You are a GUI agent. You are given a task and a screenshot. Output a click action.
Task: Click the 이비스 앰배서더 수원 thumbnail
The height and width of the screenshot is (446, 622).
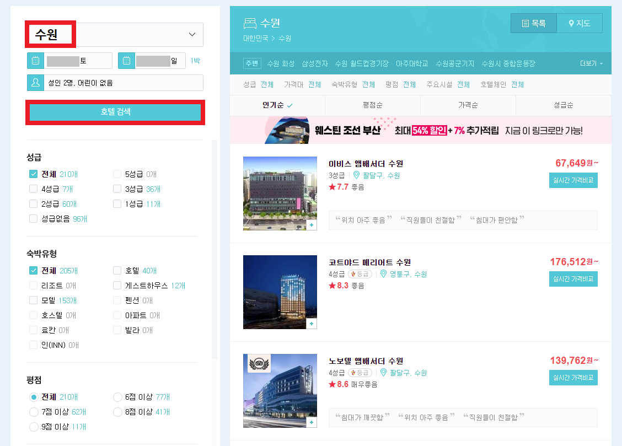pyautogui.click(x=280, y=194)
